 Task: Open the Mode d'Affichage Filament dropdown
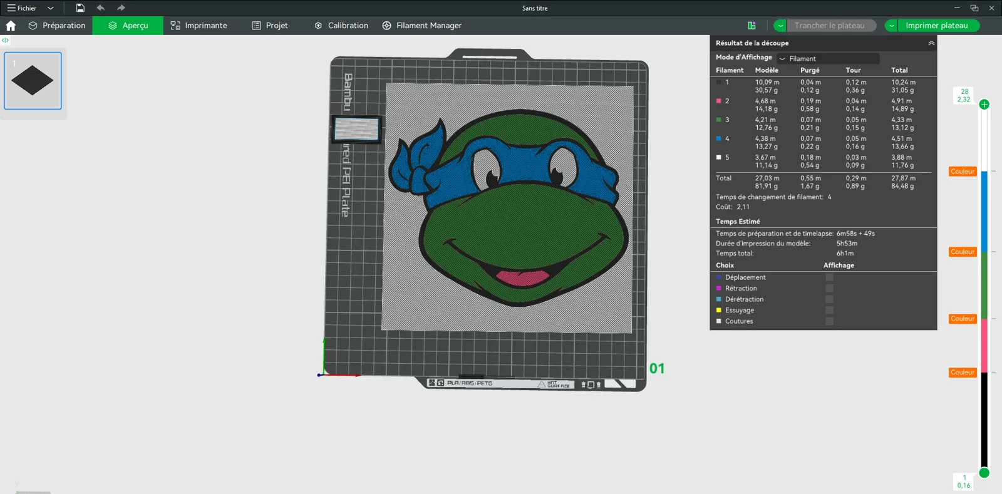[828, 58]
